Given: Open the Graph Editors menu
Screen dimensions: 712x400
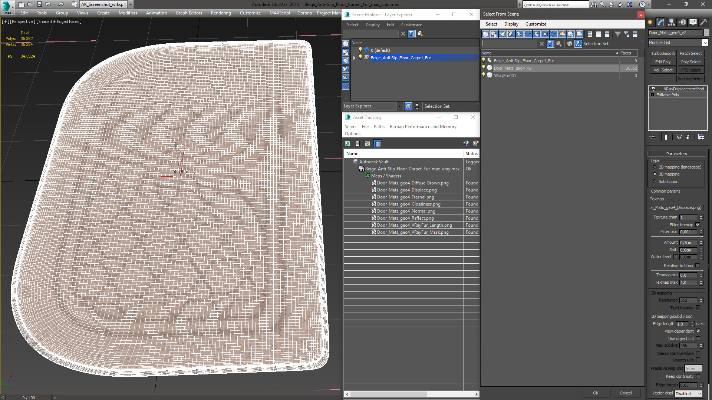Looking at the screenshot, I should point(189,13).
